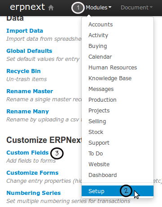This screenshot has width=162, height=207.
Task: Go to Global Defaults settings
Action: pos(29,51)
